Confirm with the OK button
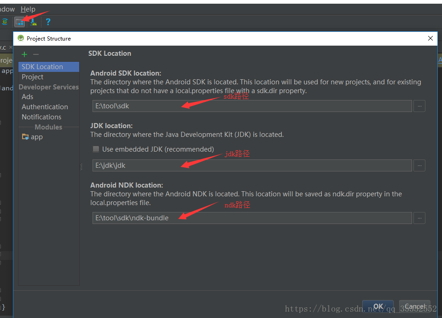 [378, 306]
